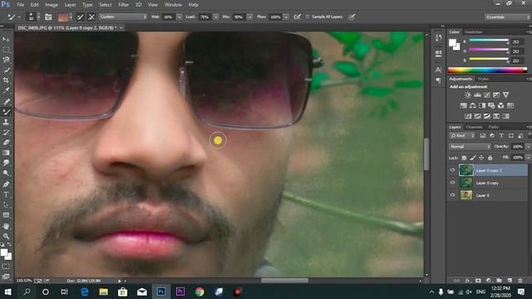The image size is (532, 299).
Task: Open the Custom blending preset dropdown
Action: pos(123,17)
